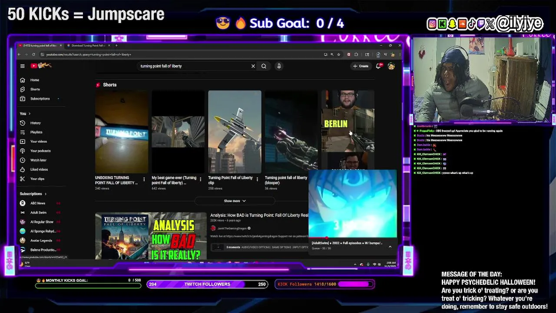Clear the search box with the X
The width and height of the screenshot is (556, 313).
[x=253, y=66]
